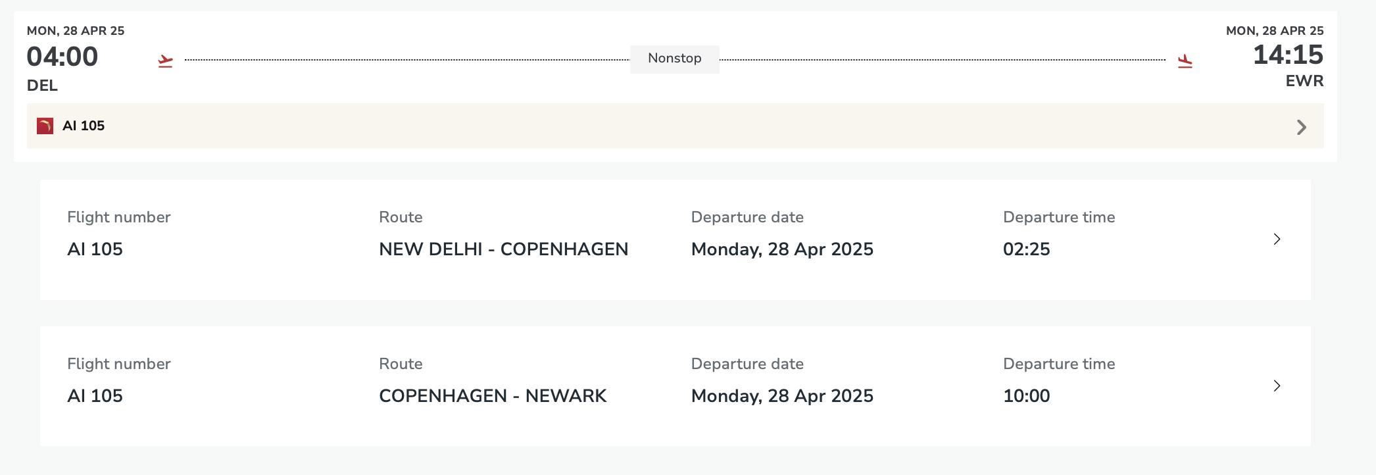1376x475 pixels.
Task: Select the NEW DELHI - COPENHAGEN route text
Action: click(503, 249)
